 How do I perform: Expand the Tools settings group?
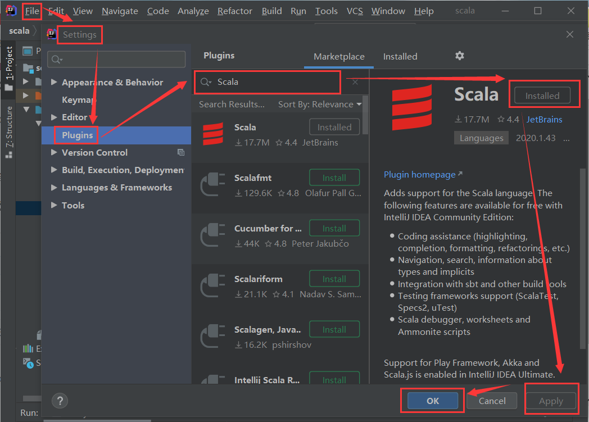(x=54, y=205)
